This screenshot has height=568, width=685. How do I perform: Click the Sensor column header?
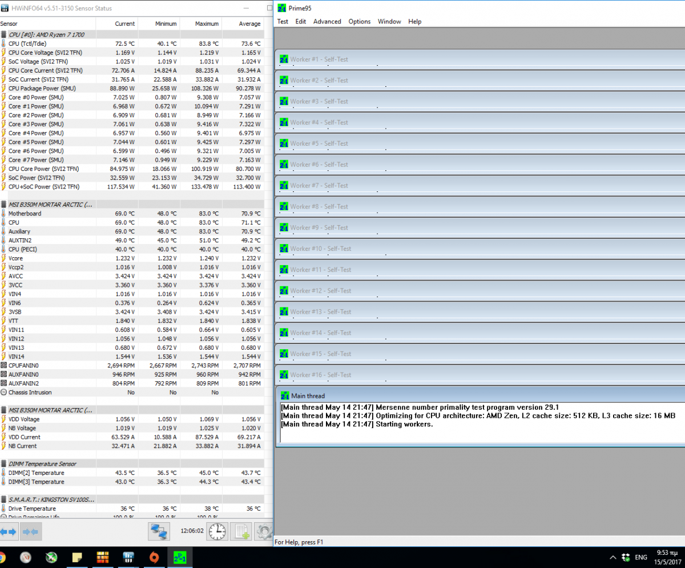[x=48, y=24]
